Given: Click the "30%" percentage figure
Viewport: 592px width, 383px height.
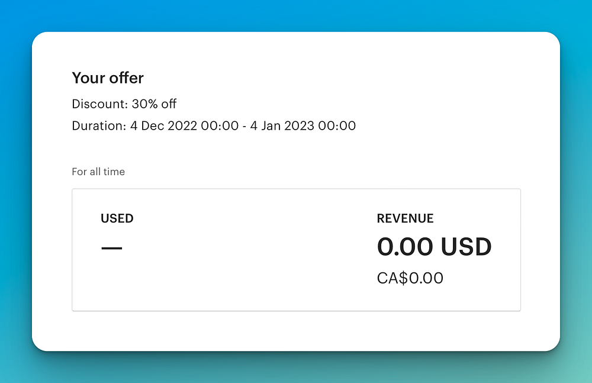Looking at the screenshot, I should [x=144, y=104].
